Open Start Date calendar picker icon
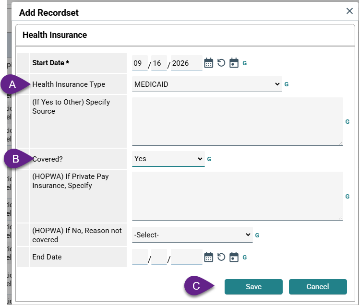This screenshot has width=359, height=305. pyautogui.click(x=208, y=63)
